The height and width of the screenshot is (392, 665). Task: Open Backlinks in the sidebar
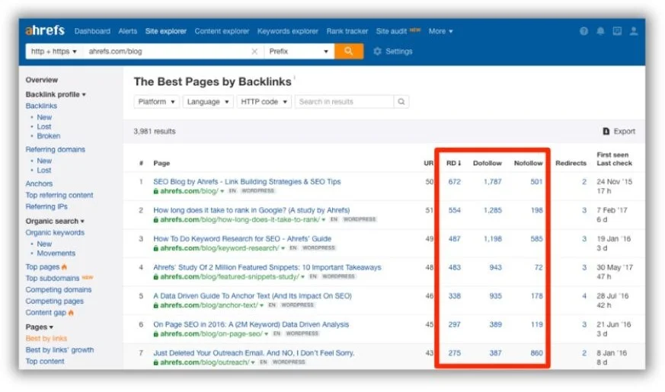coord(41,106)
